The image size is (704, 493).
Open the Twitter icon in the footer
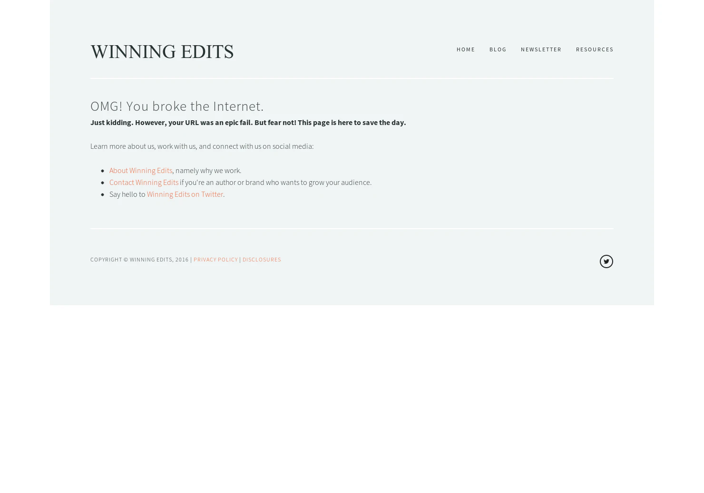606,261
